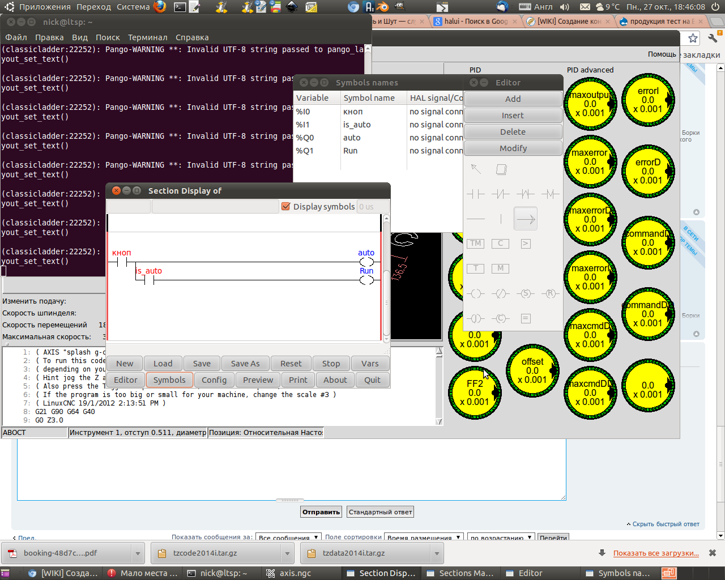This screenshot has width=725, height=580.
Task: Click the 'Стандартный ответ' button
Action: click(x=380, y=512)
